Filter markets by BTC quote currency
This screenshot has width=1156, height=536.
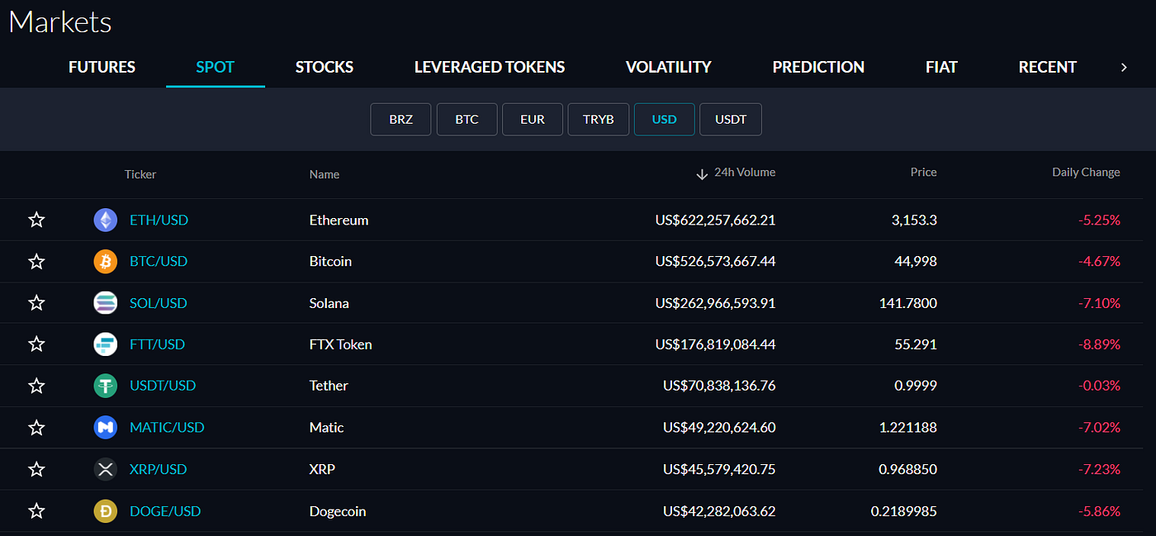coord(467,119)
